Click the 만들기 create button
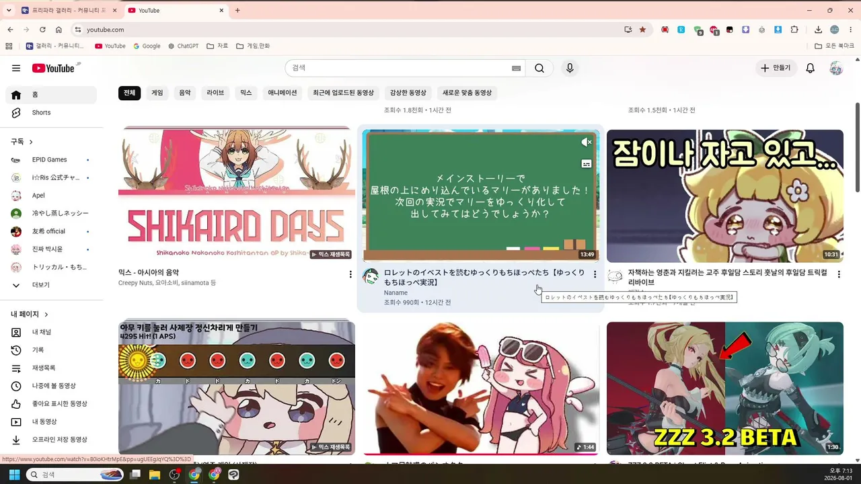 [x=776, y=68]
